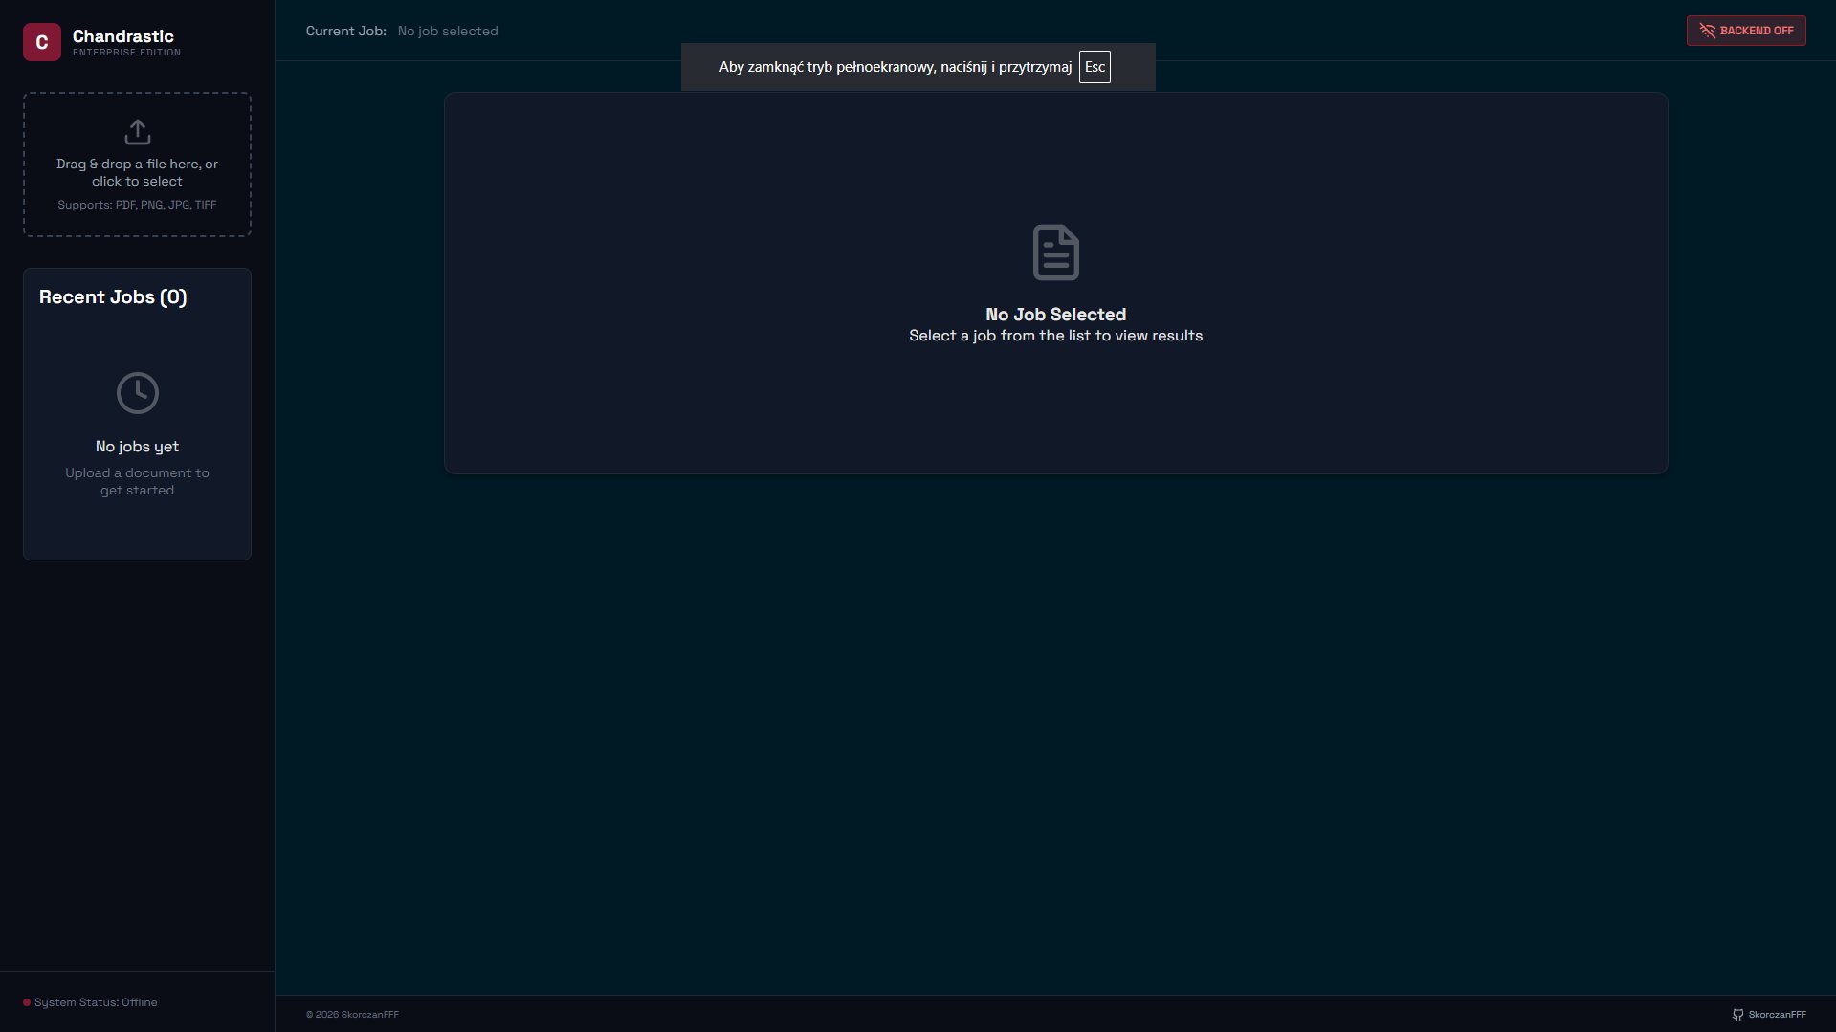Click the wifi-off icon in Backend Off badge
Viewport: 1836px width, 1032px height.
(1708, 31)
